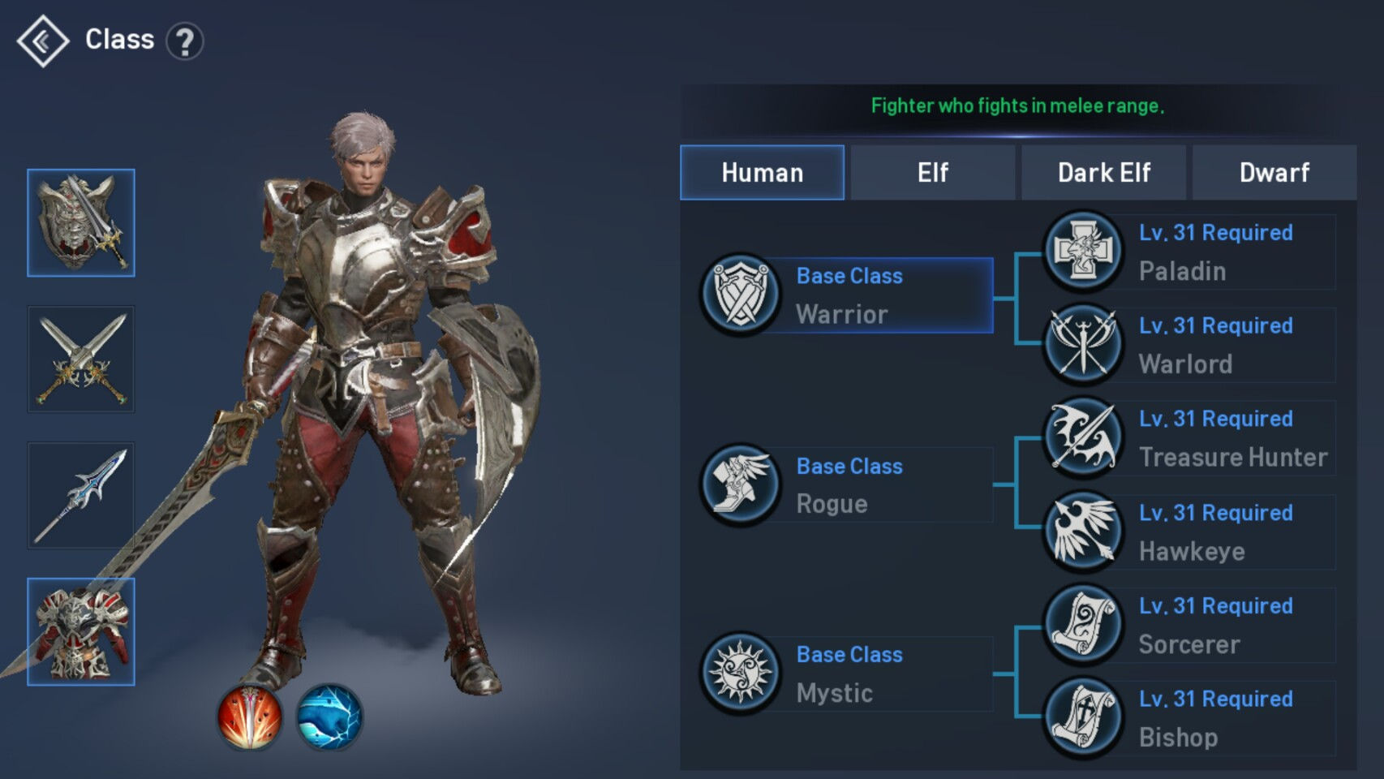Pick the Mystic base class sun icon
This screenshot has height=779, width=1384.
(740, 674)
